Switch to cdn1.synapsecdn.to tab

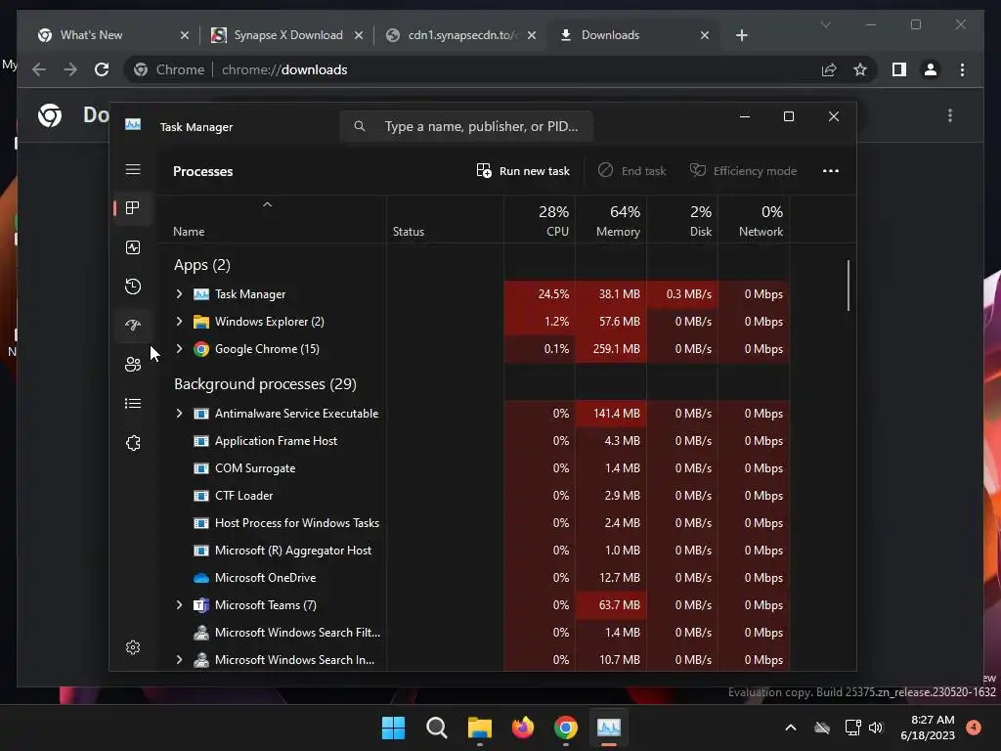click(462, 35)
